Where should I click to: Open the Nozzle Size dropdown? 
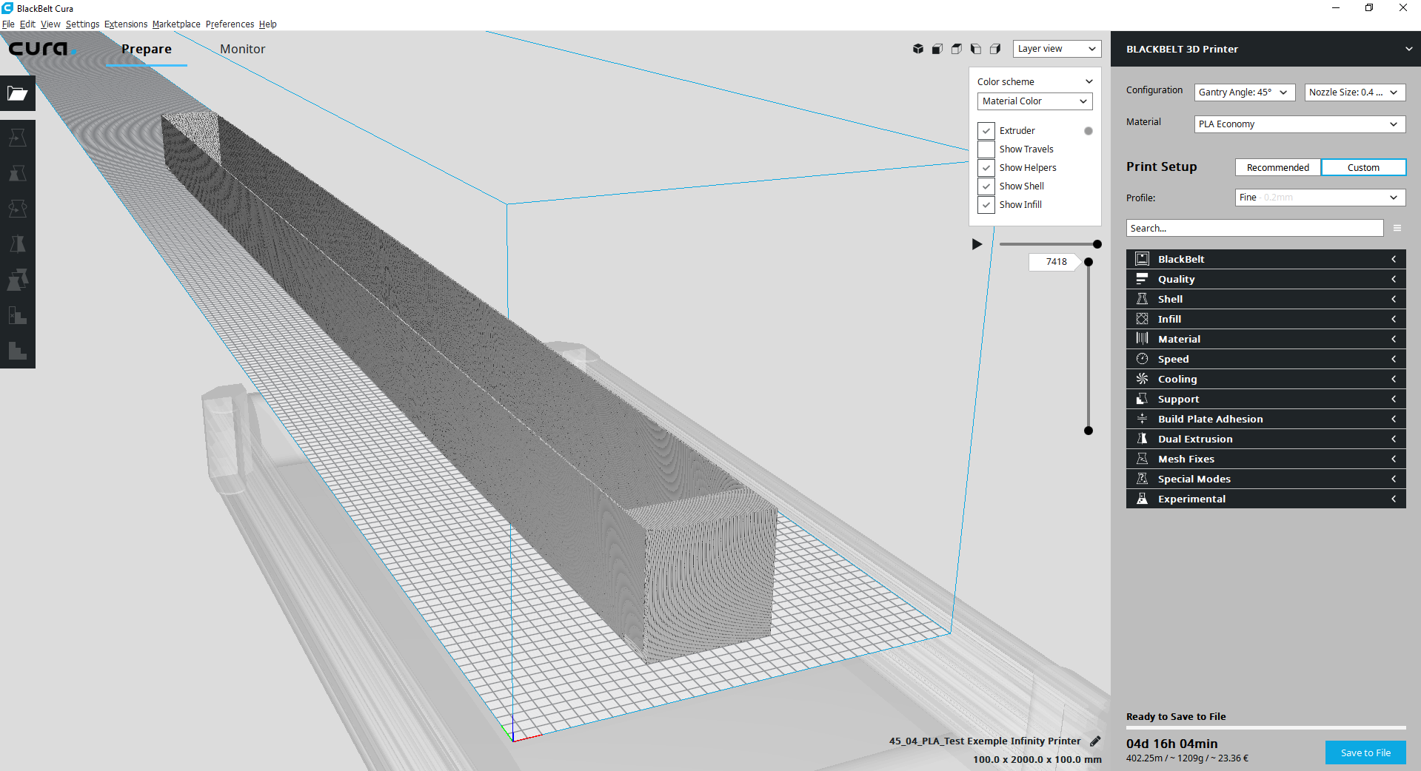1354,92
